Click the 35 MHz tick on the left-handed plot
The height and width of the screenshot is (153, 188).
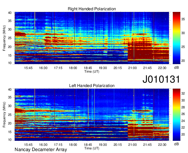click(x=10, y=97)
